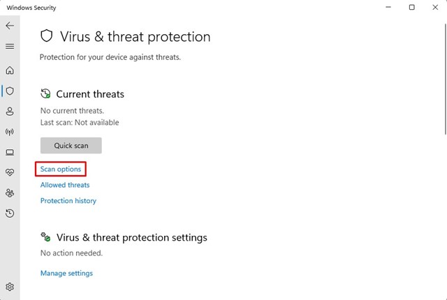
Task: Select the Virus & threat protection shield icon
Action: [10, 91]
